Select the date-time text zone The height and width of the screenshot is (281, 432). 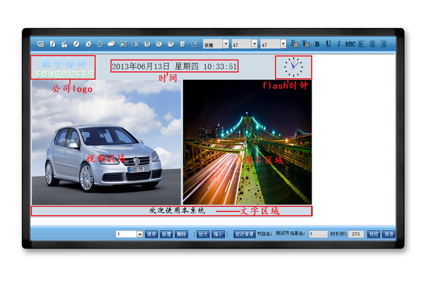[175, 66]
